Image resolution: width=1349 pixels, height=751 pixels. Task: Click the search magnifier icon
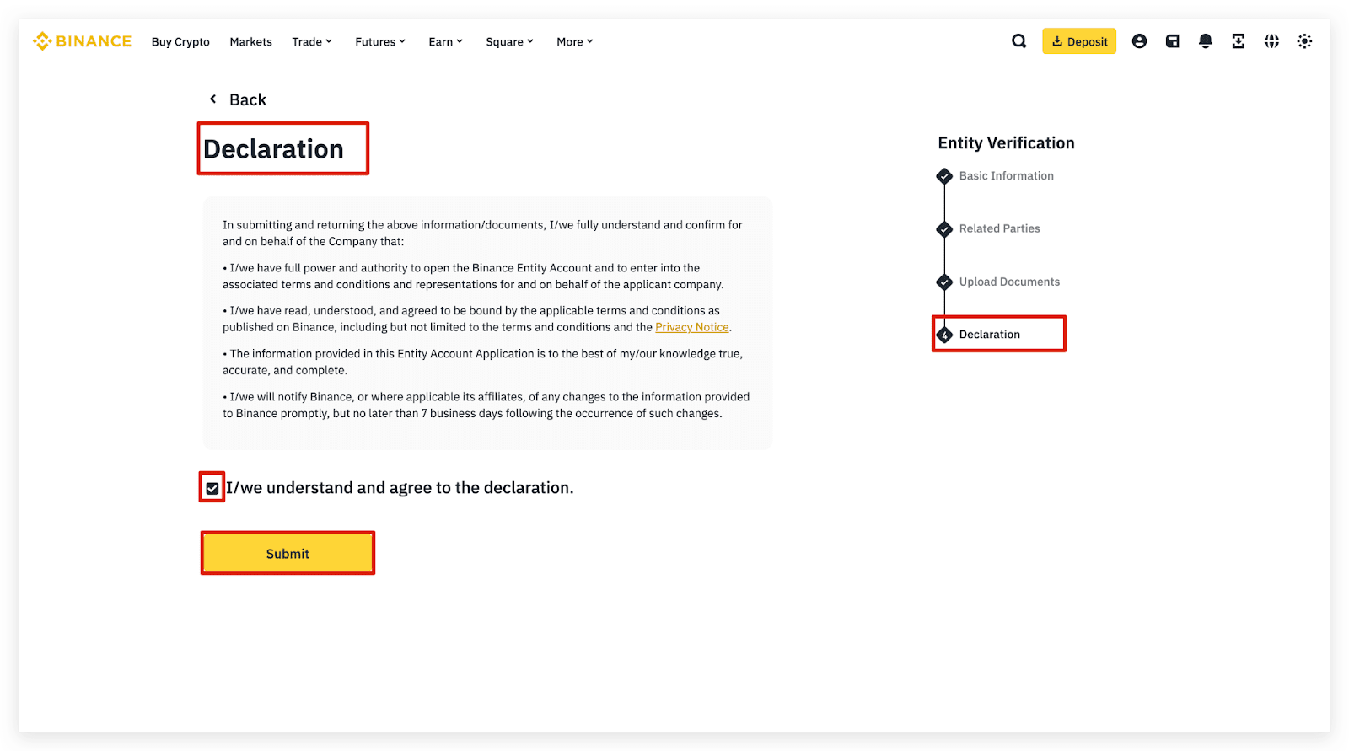click(x=1018, y=41)
